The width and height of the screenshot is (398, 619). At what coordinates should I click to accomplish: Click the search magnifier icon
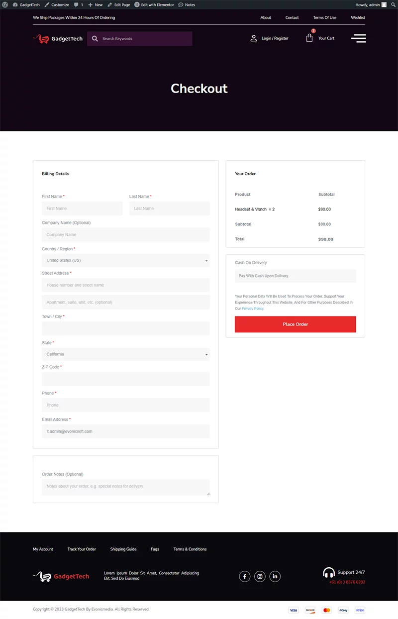[x=95, y=39]
